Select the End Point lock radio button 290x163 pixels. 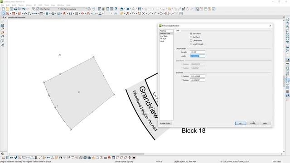point(191,37)
